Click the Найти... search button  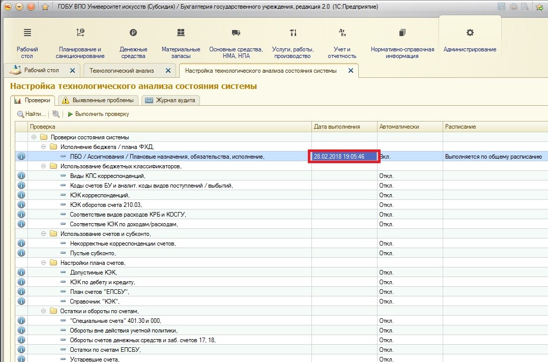tap(32, 114)
